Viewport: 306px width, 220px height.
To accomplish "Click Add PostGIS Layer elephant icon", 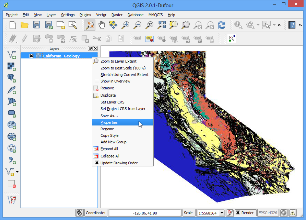I will point(12,78).
